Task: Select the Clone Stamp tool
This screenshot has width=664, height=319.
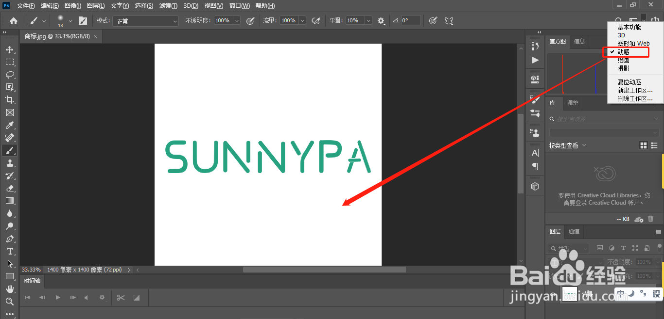Action: 10,163
